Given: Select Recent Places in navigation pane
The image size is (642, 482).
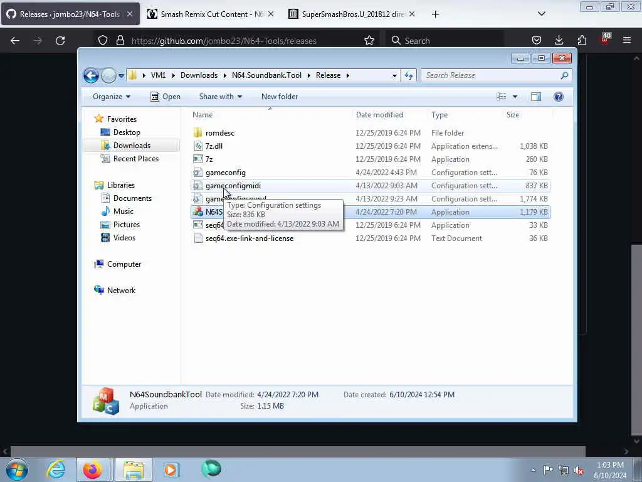Looking at the screenshot, I should click(135, 159).
